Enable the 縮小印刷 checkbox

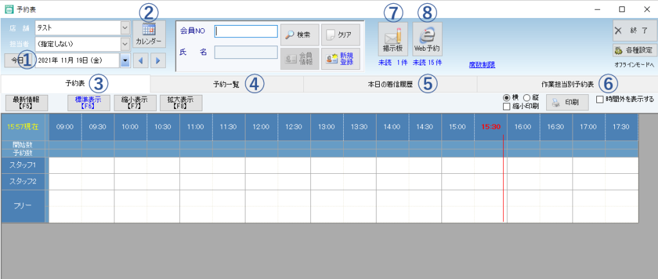[507, 106]
